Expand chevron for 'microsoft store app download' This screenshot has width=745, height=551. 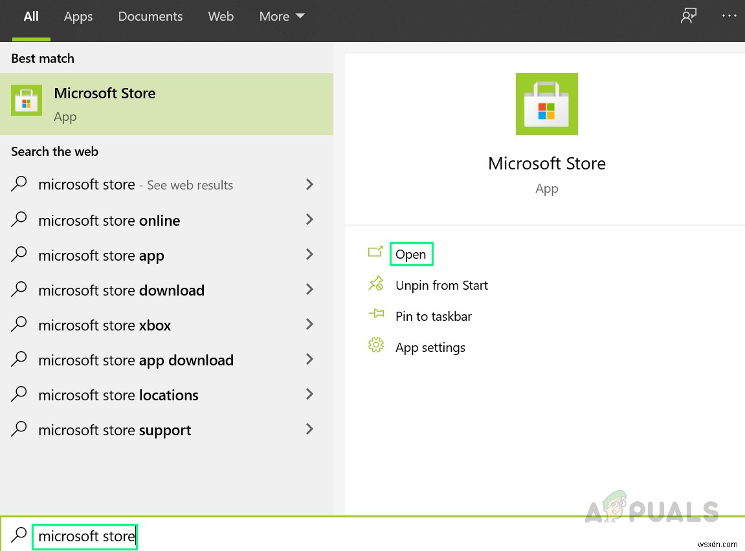[x=310, y=360]
